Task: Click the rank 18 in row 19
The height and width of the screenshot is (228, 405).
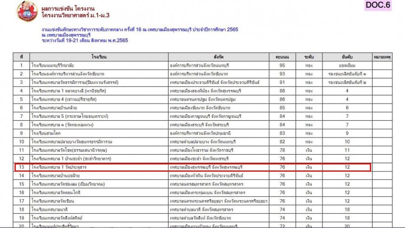Action: (x=347, y=218)
